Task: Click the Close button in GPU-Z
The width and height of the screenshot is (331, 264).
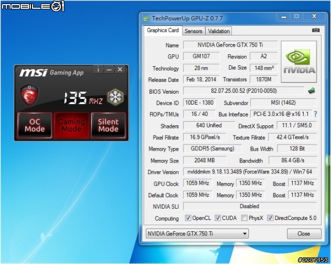Action: [x=304, y=234]
